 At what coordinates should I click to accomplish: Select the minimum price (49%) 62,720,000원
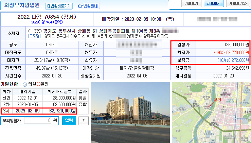tap(232, 53)
